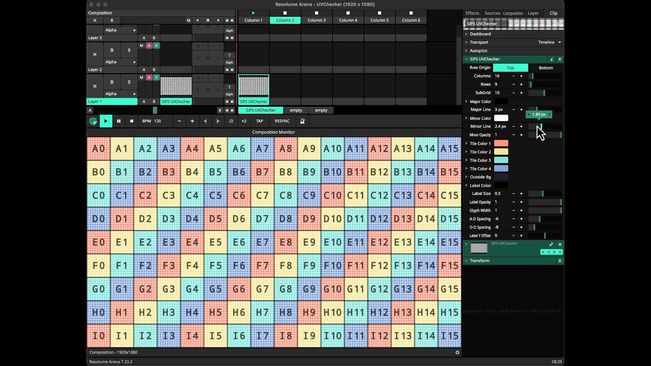Click the edit pencil on SiPS UVChecher header

point(551,59)
